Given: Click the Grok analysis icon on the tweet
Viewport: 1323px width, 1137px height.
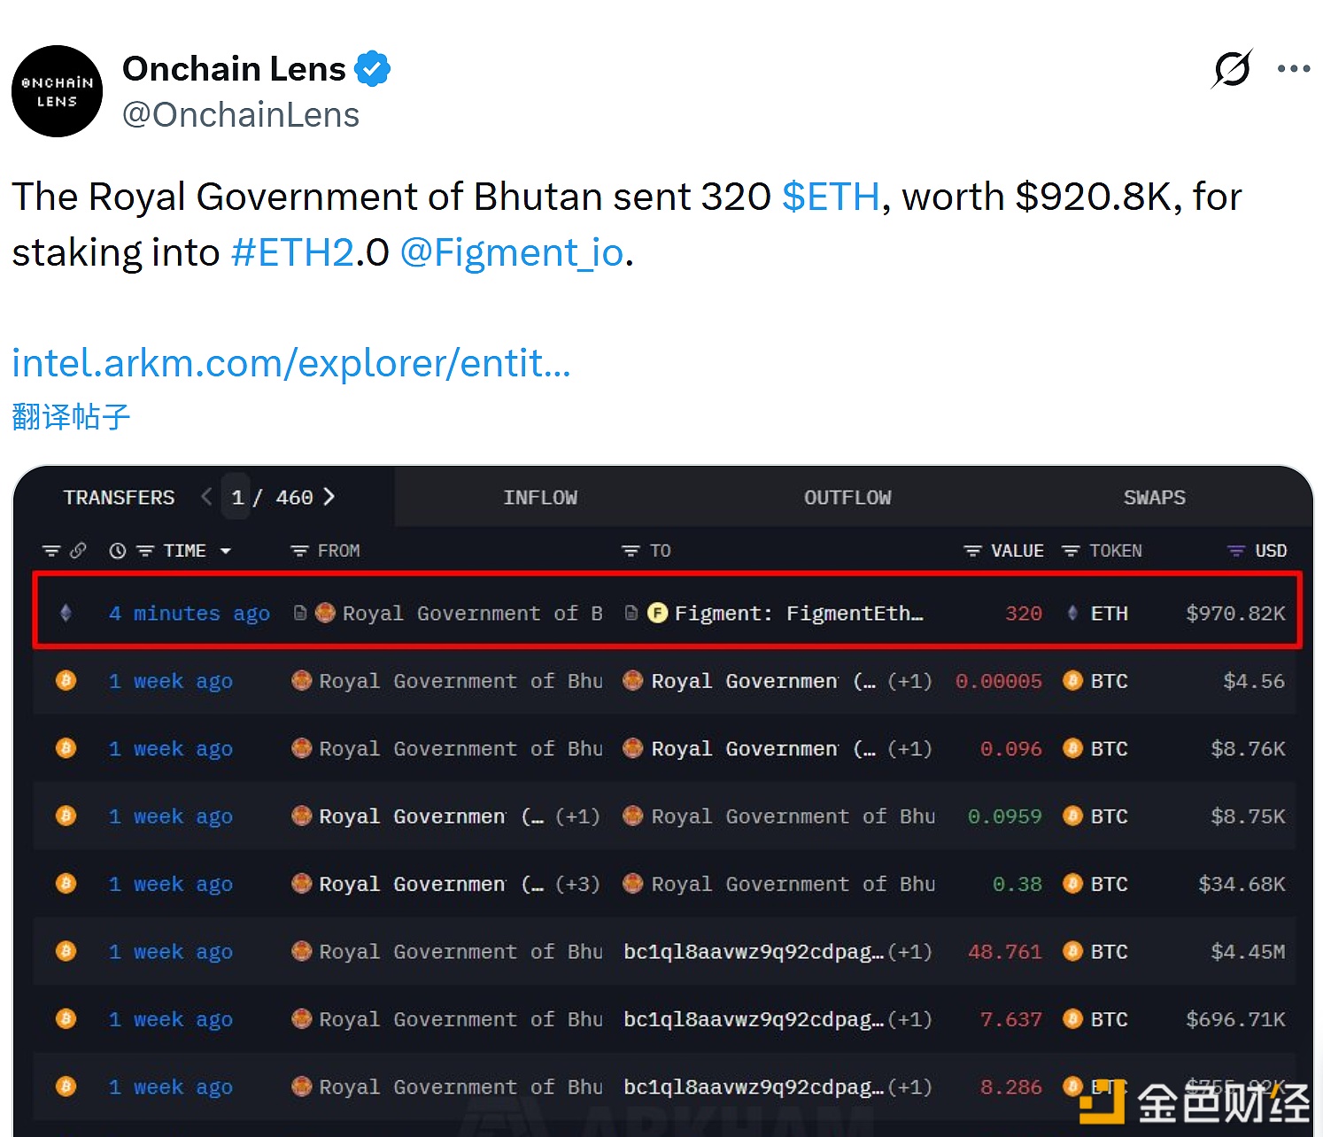Looking at the screenshot, I should point(1231,67).
